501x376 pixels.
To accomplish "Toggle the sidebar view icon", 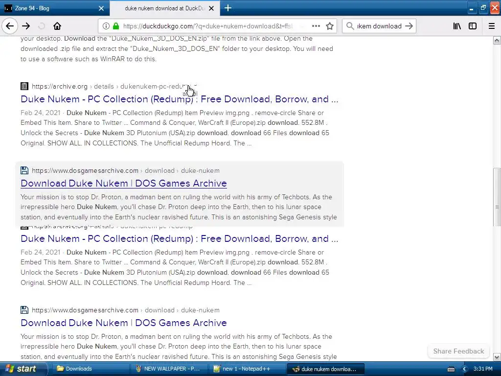I will pos(473,26).
